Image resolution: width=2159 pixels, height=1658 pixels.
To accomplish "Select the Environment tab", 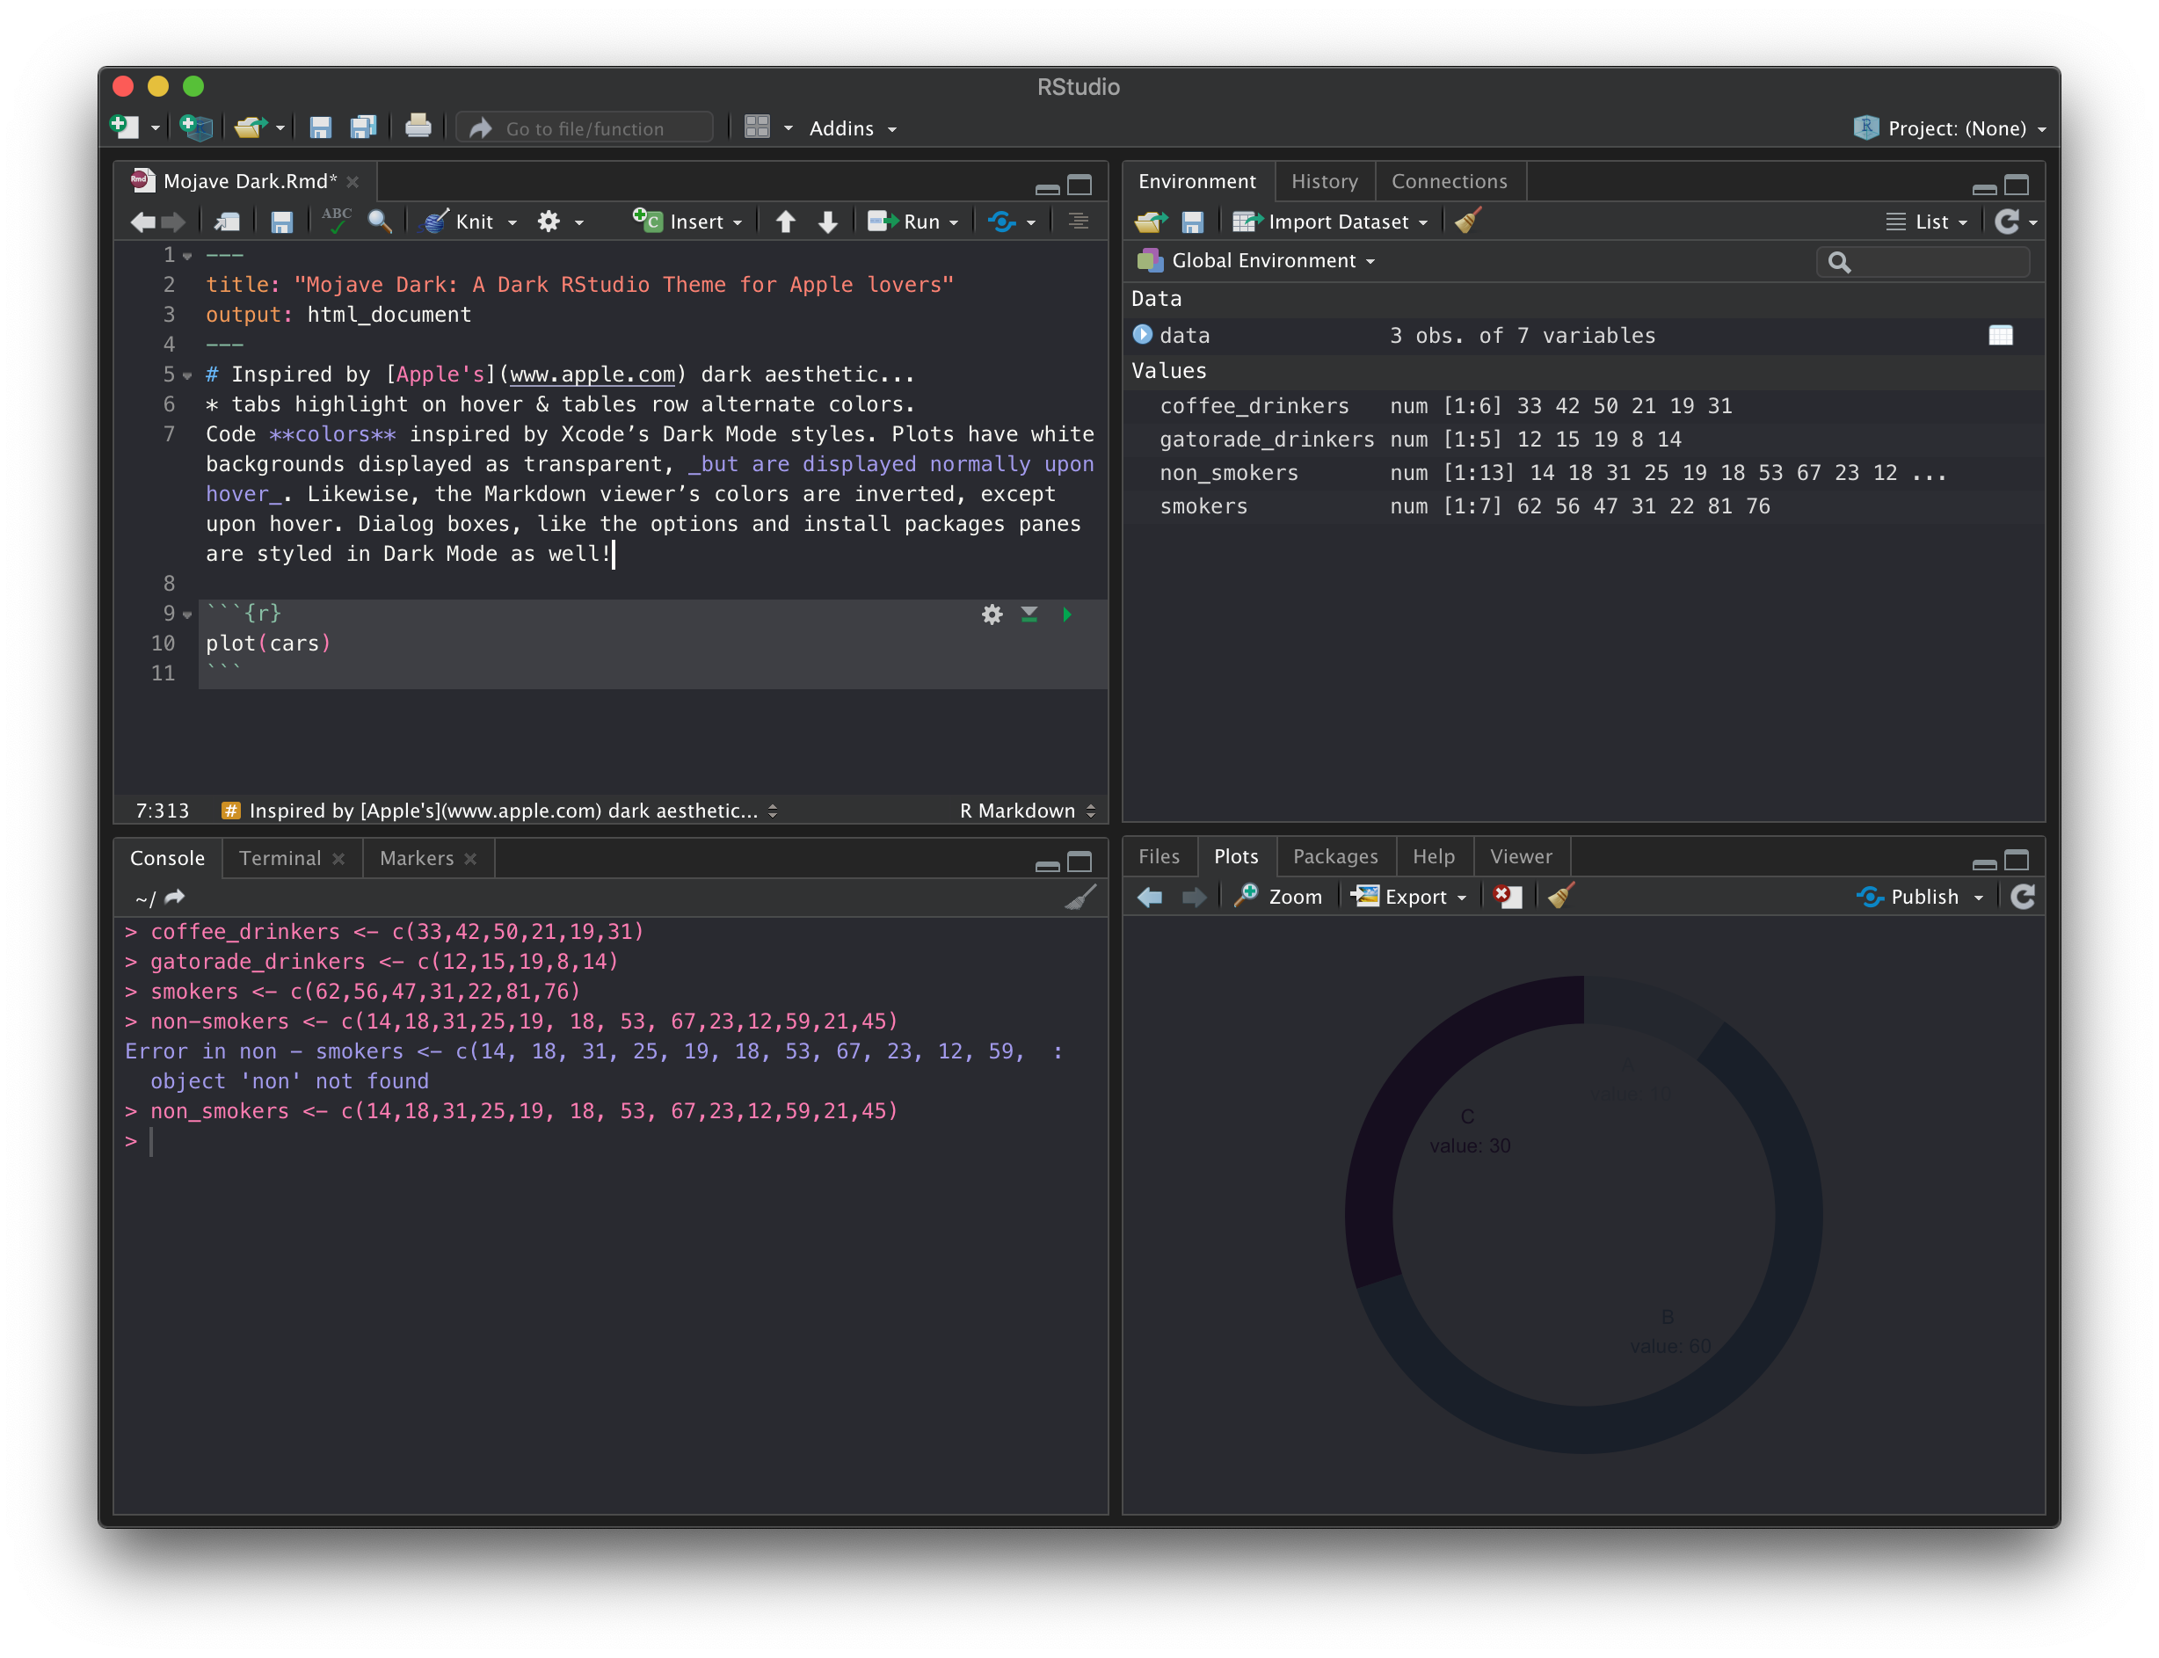I will point(1197,182).
